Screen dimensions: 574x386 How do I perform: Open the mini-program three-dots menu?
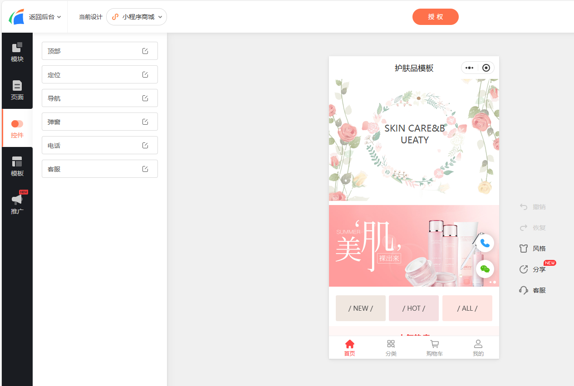470,68
